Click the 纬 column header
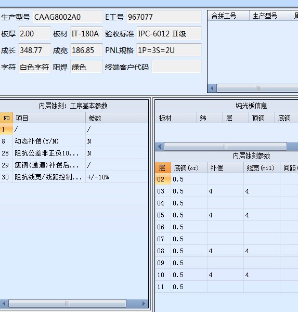The height and width of the screenshot is (312, 298). coord(210,118)
